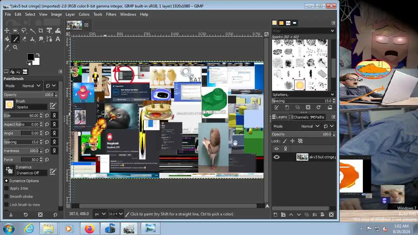Select the Paths tool
The height and width of the screenshot is (235, 418).
(x=49, y=39)
